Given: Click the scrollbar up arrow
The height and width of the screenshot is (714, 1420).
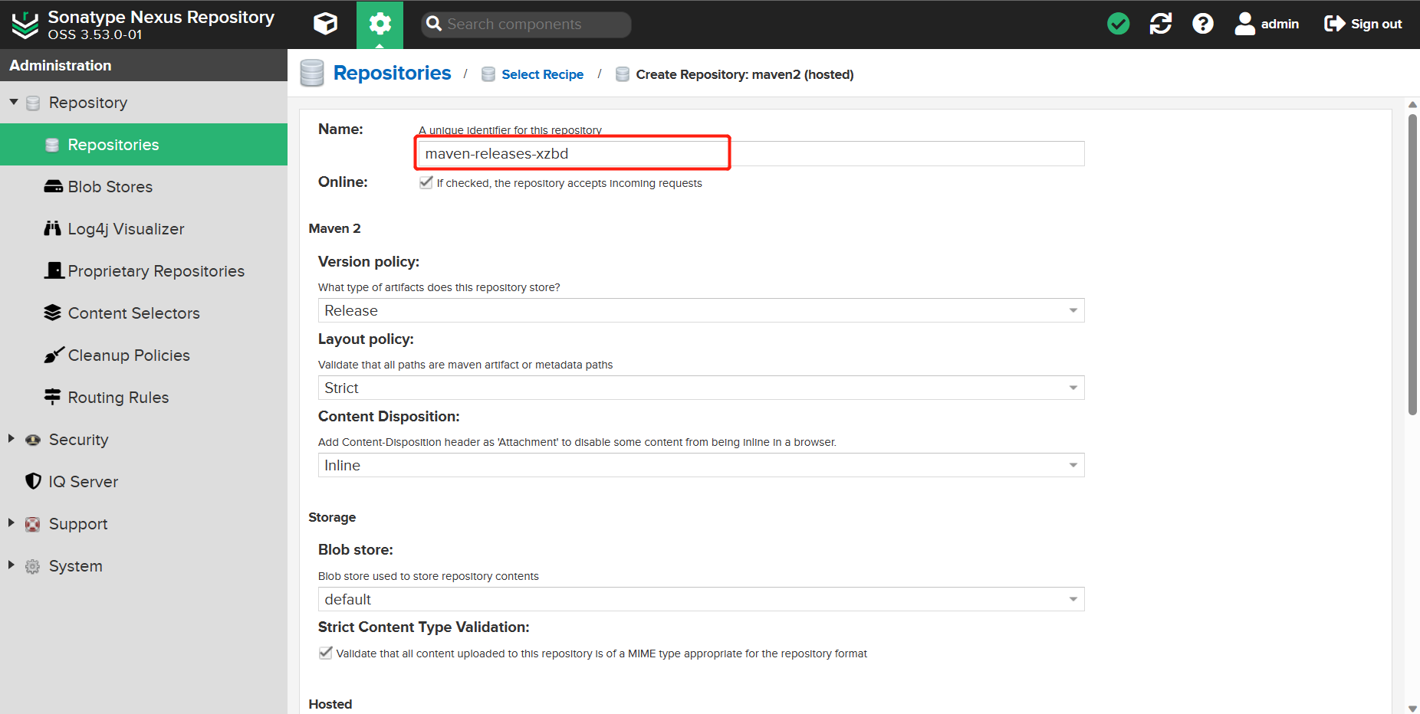Looking at the screenshot, I should pos(1412,105).
